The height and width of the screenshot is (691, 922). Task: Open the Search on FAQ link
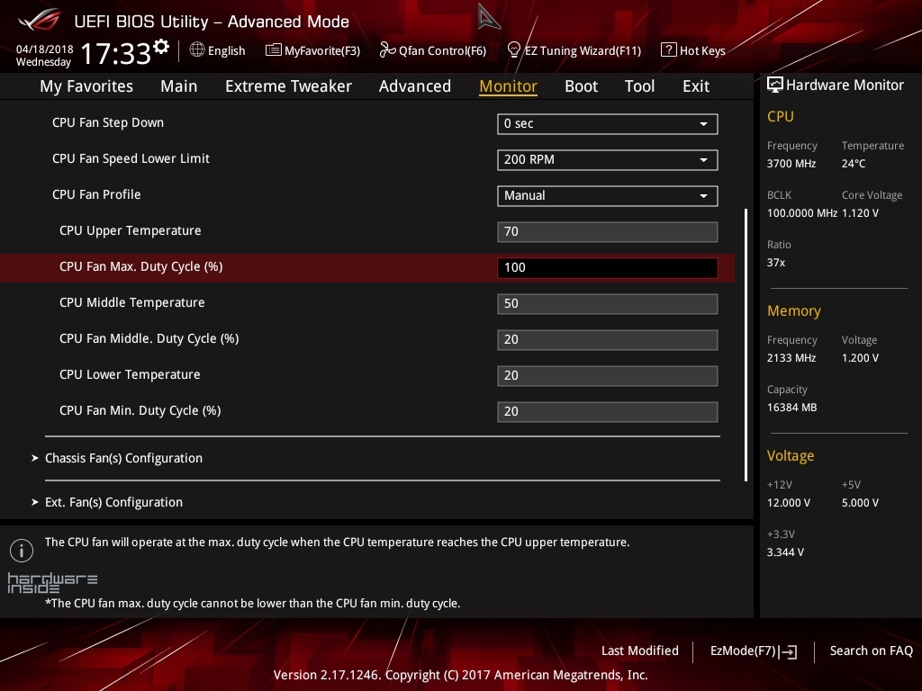(x=871, y=651)
